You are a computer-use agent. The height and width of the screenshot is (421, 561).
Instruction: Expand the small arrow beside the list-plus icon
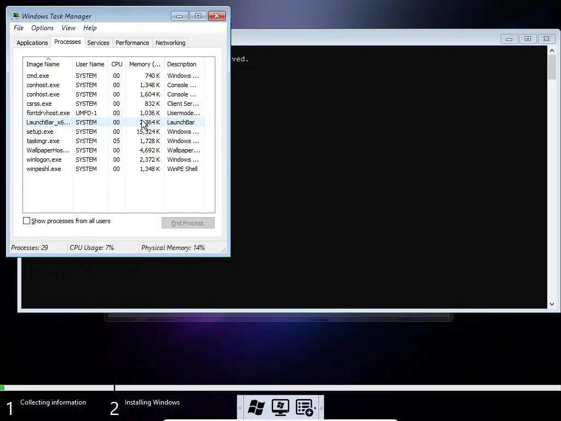click(x=315, y=408)
